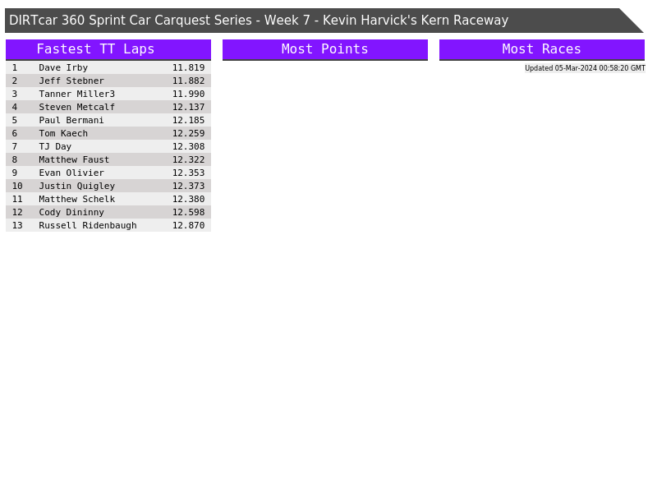Click Cody Dininny in the table
This screenshot has height=493, width=657.
(x=71, y=213)
